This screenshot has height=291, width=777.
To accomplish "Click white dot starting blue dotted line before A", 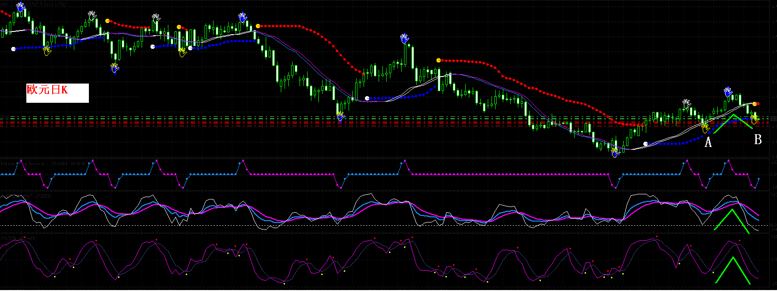I will click(645, 144).
